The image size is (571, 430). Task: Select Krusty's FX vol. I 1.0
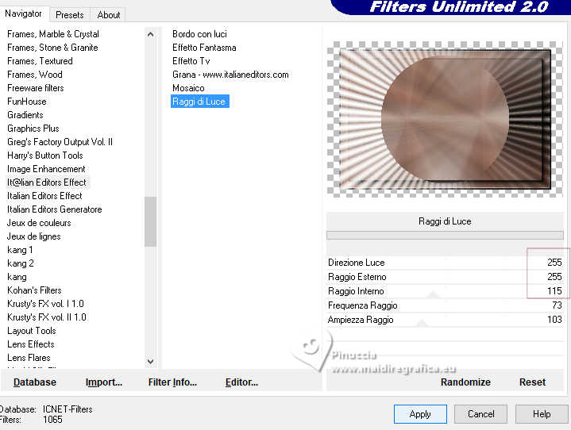pyautogui.click(x=45, y=303)
